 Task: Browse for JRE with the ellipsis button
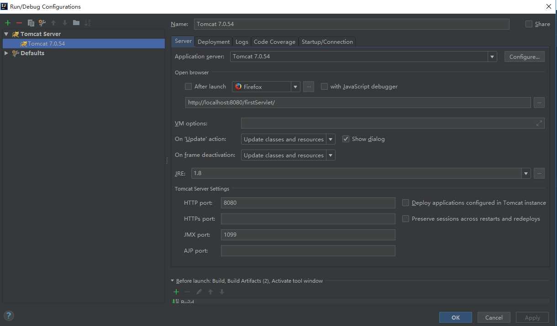(539, 173)
